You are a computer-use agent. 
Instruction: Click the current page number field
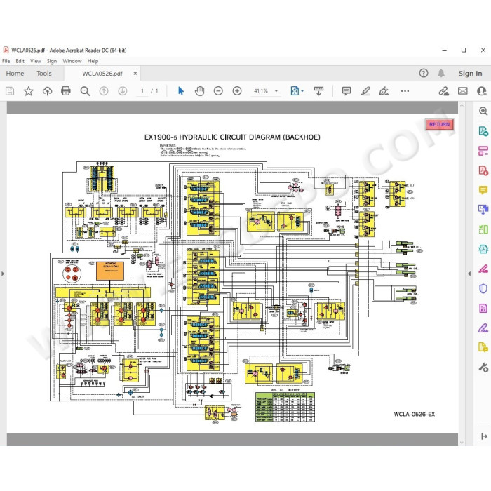(x=142, y=91)
